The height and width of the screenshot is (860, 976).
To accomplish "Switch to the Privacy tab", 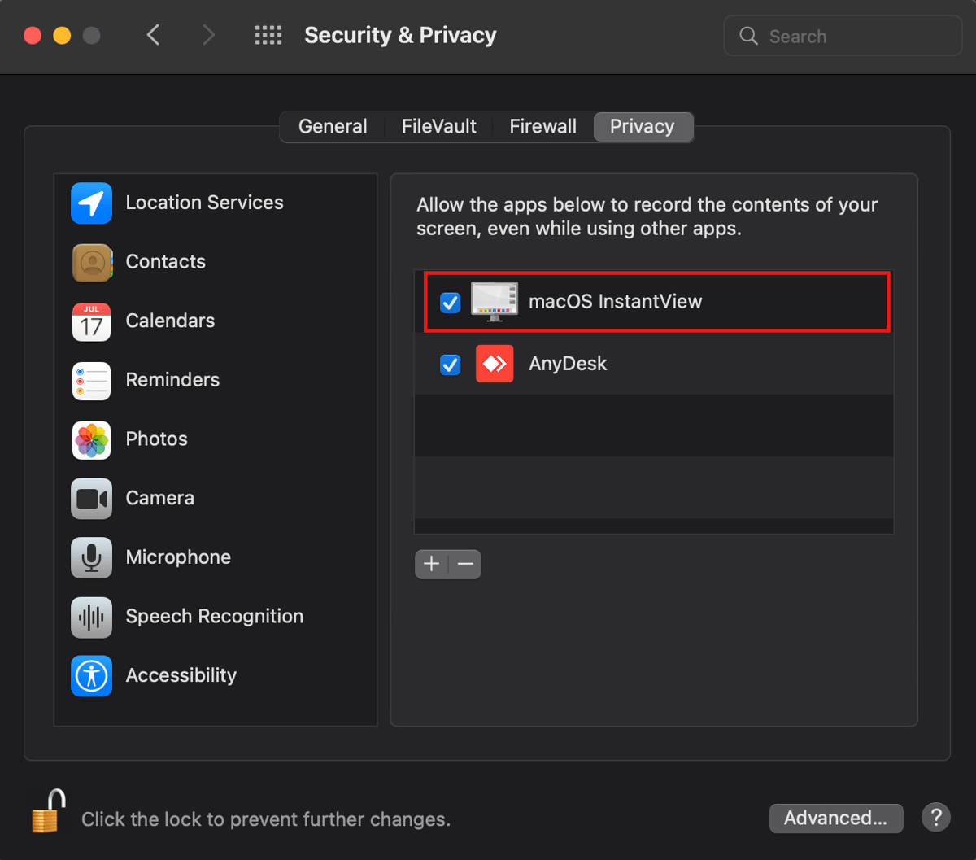I will coord(643,126).
